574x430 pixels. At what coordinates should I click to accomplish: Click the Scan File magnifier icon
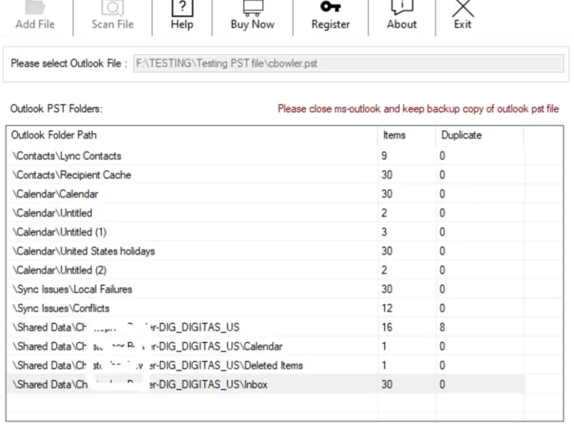point(113,8)
